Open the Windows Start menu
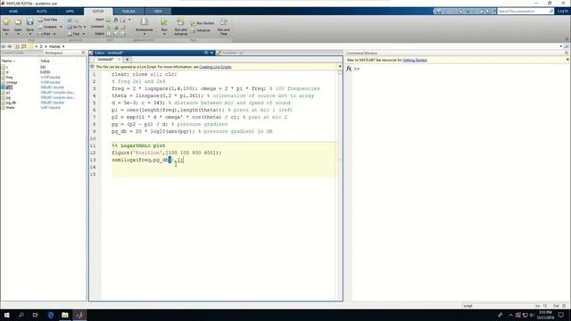This screenshot has width=571, height=321. tap(6, 315)
